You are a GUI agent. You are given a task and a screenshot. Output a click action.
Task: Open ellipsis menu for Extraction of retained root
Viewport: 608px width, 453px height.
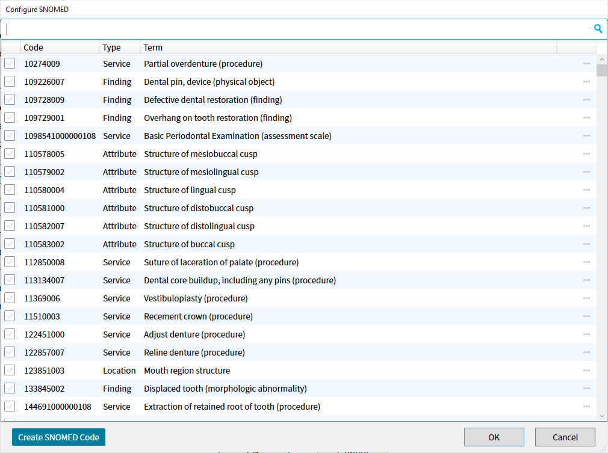tap(586, 407)
